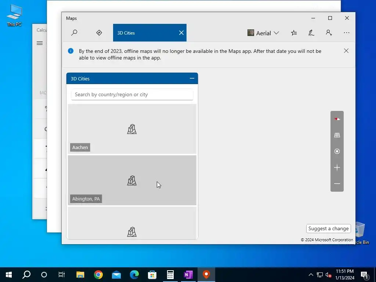Image resolution: width=376 pixels, height=282 pixels.
Task: Open File Explorer from taskbar
Action: point(80,275)
